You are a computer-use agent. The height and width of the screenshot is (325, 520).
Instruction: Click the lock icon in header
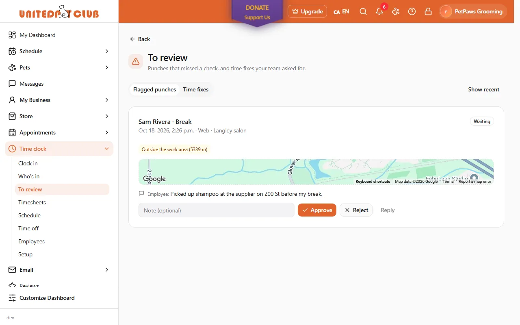click(x=428, y=11)
